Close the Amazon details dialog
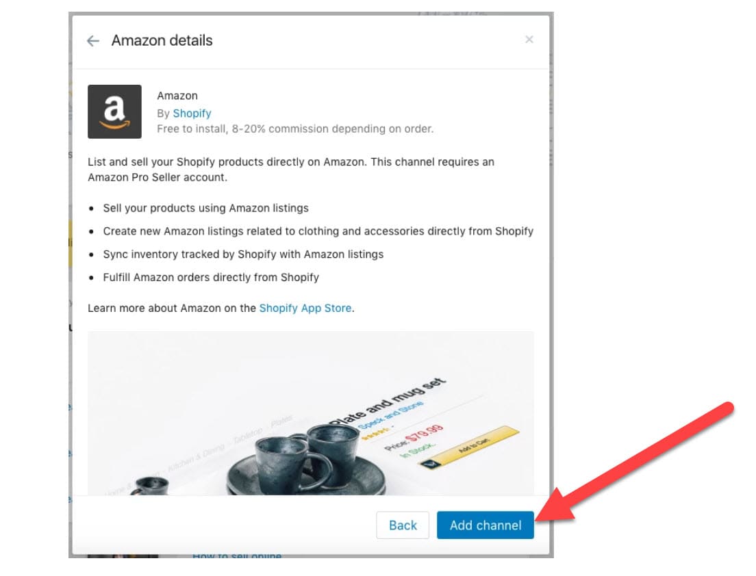The image size is (756, 576). [529, 40]
